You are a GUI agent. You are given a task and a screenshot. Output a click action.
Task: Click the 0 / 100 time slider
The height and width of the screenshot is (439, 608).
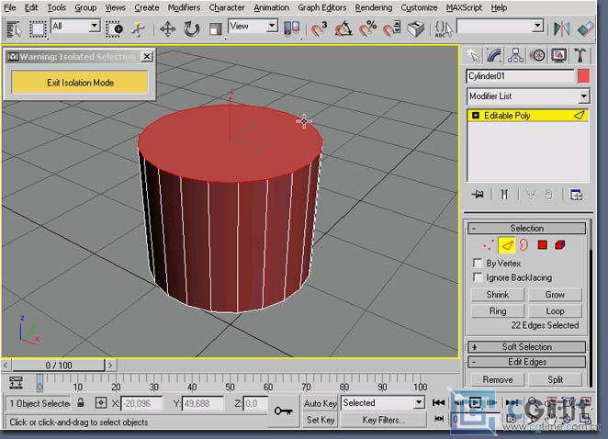pyautogui.click(x=59, y=365)
